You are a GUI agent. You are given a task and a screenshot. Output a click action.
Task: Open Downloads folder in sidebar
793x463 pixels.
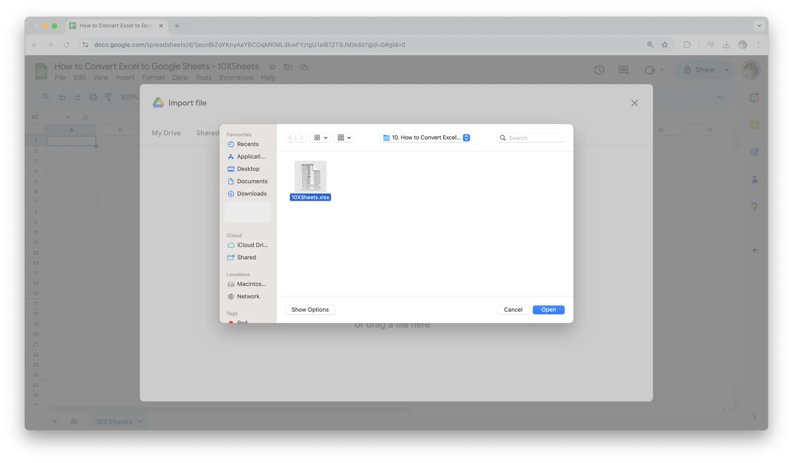click(x=251, y=194)
